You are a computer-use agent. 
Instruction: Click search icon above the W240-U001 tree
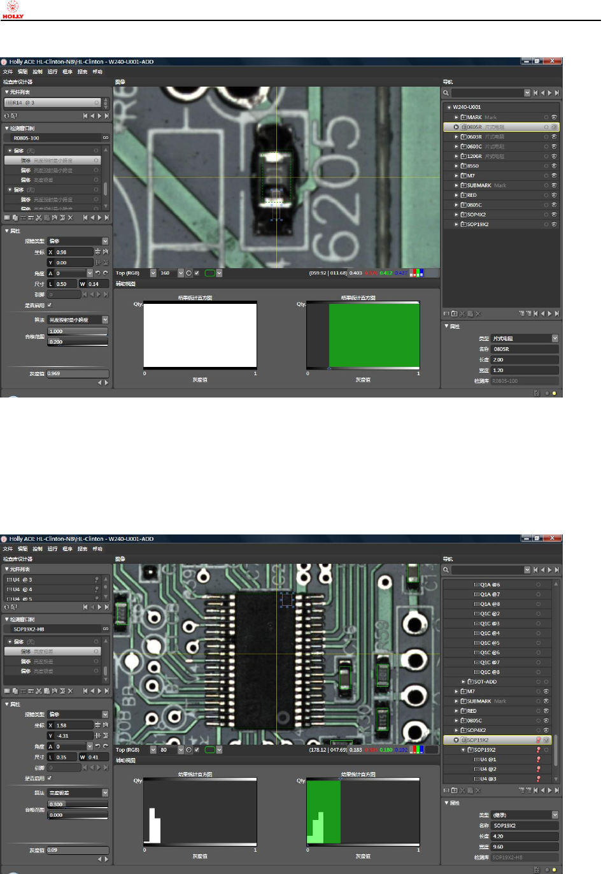tap(446, 93)
